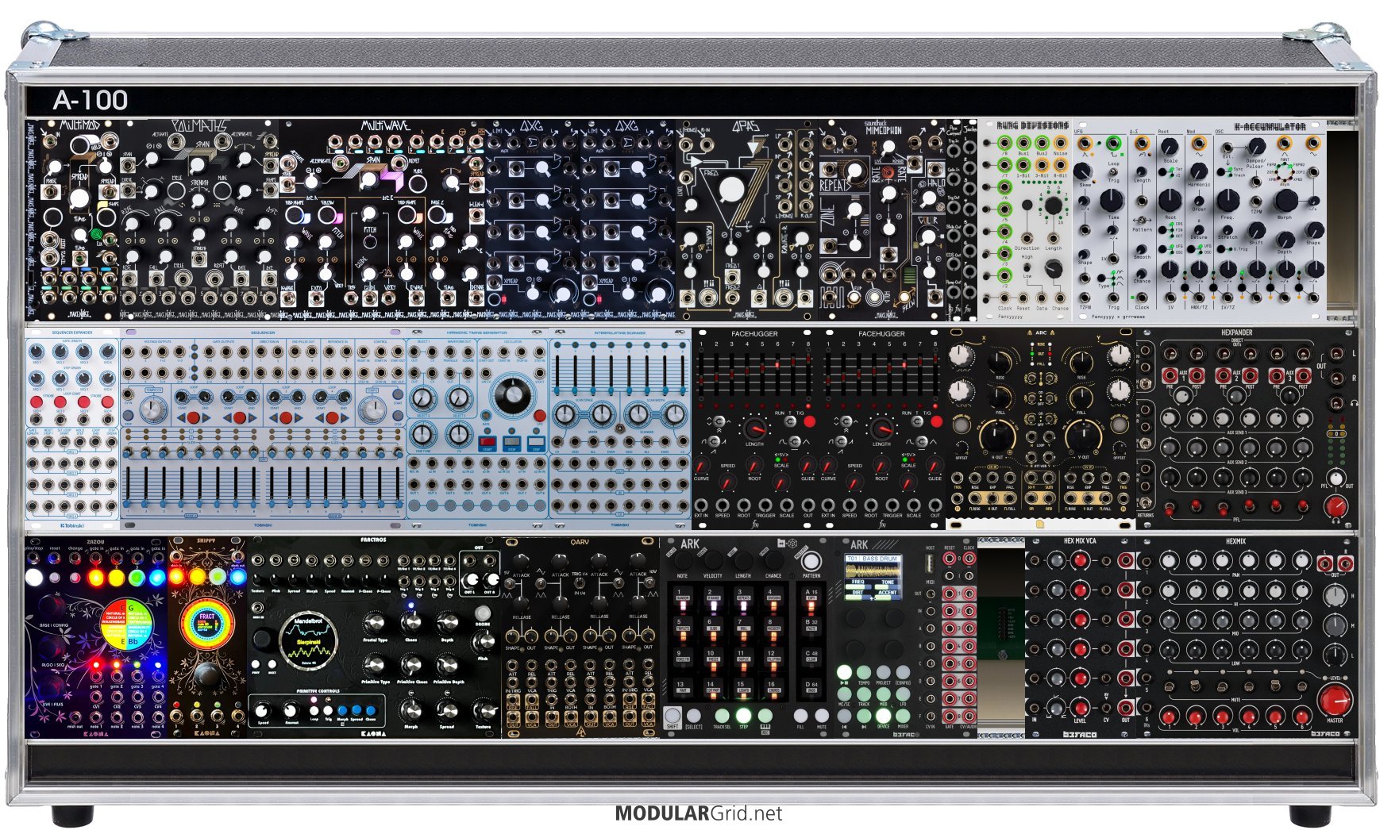Viewport: 1399px width, 830px height.
Task: Open MIXER with its ARK button
Action: click(x=903, y=716)
